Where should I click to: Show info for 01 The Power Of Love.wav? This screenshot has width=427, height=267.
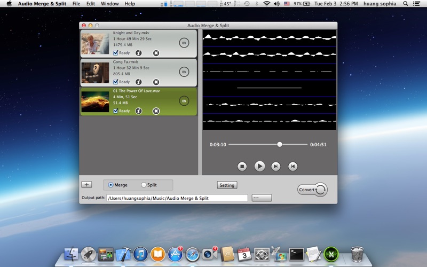coord(139,111)
